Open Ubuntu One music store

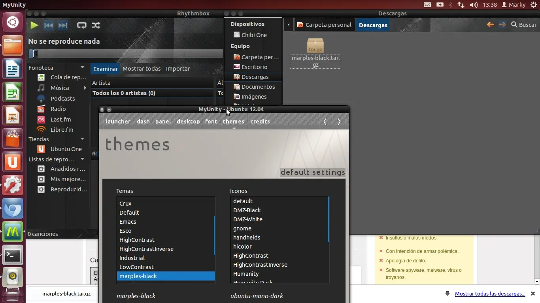tap(59, 149)
